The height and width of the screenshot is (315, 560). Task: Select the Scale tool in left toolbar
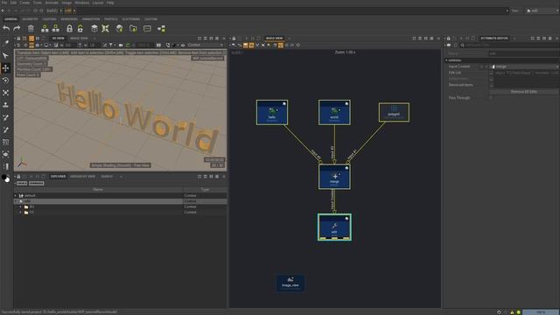(x=6, y=93)
